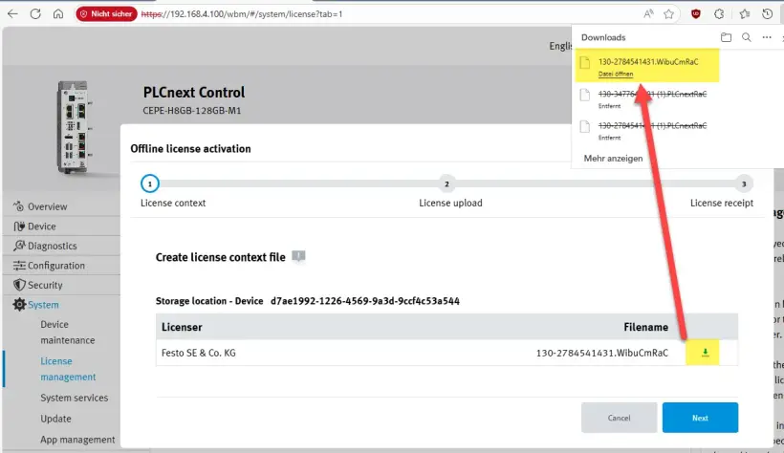
Task: Open License management submenu item
Action: click(68, 369)
